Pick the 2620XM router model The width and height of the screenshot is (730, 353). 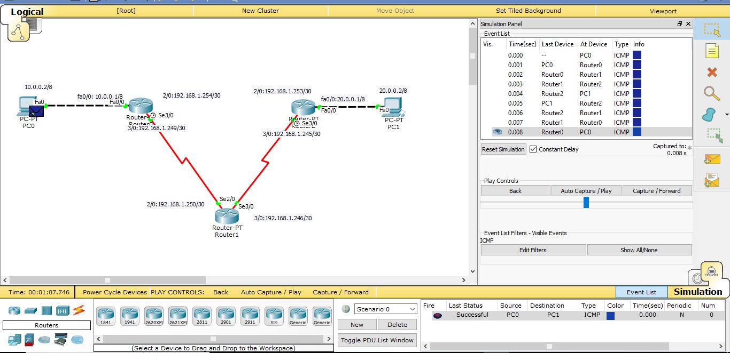click(x=153, y=316)
